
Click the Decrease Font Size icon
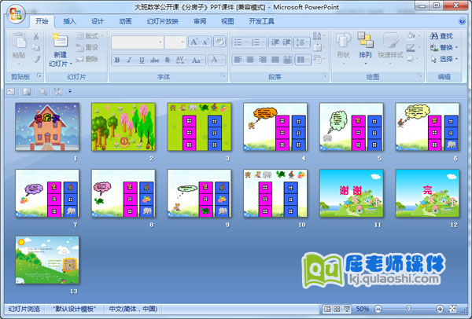205,42
